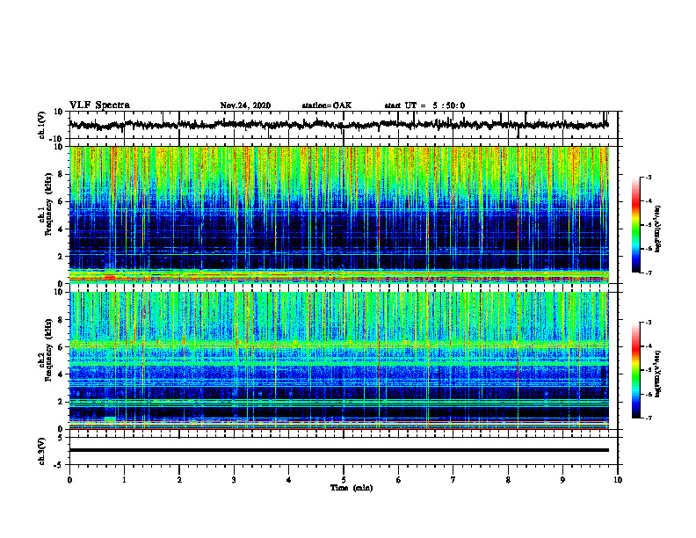Click the log(PSD) label beside ch.1 color bar
Viewport: 696px width, 538px height.
(657, 229)
